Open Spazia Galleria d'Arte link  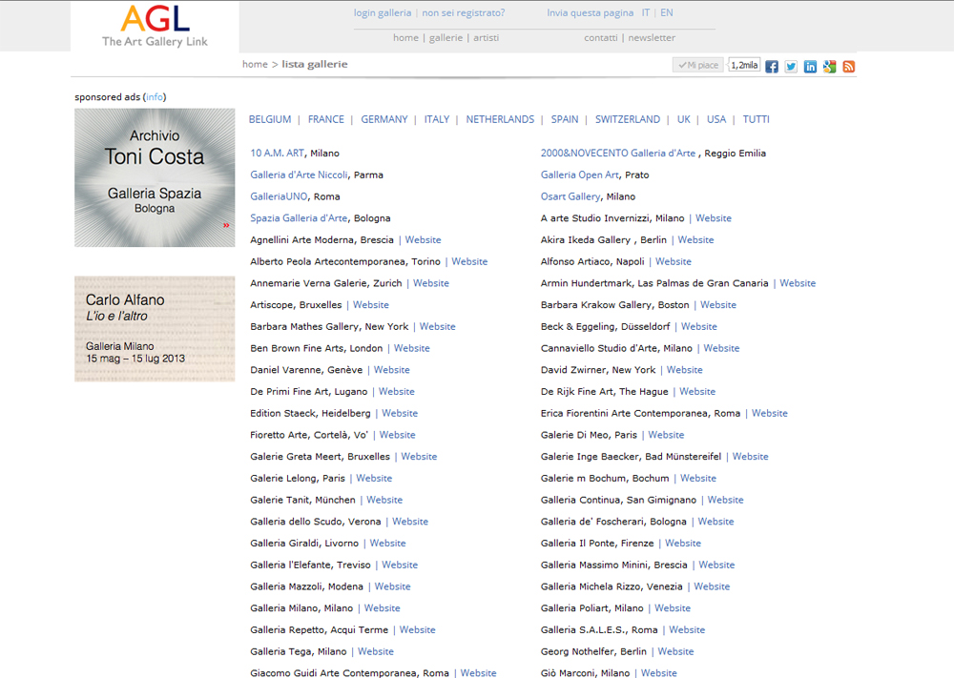click(x=299, y=218)
